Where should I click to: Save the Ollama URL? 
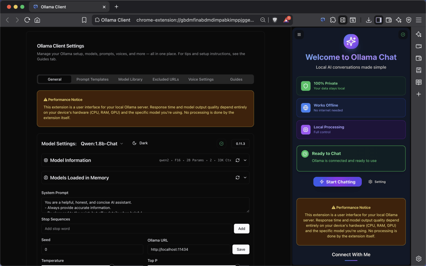(x=241, y=249)
